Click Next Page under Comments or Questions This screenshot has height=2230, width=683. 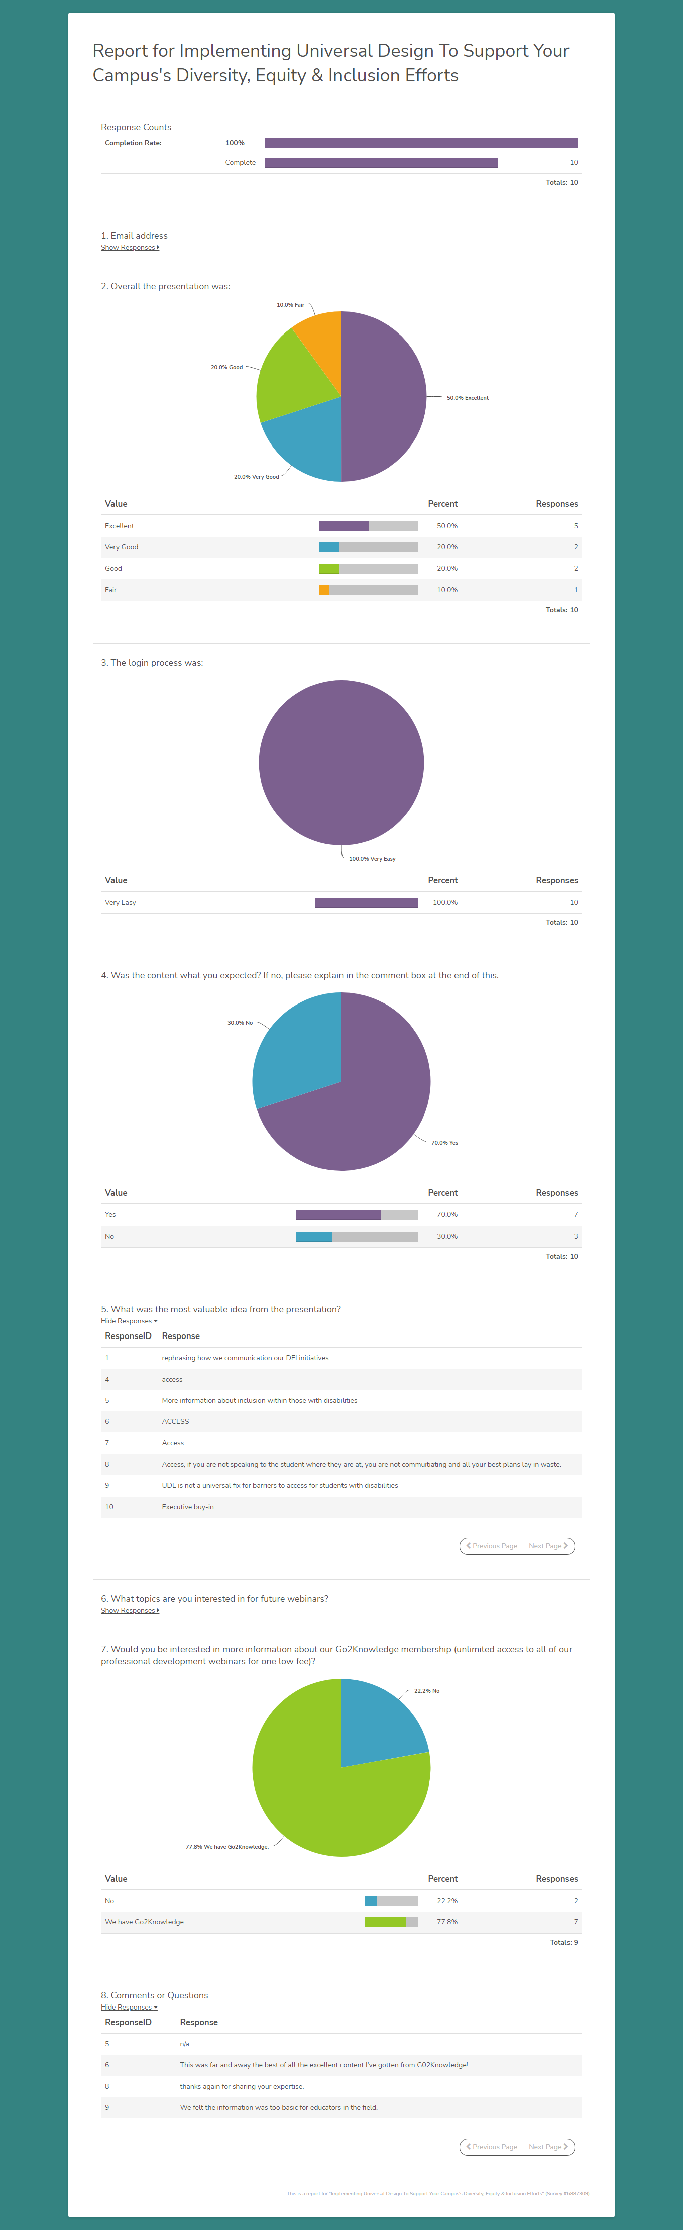tap(548, 2147)
